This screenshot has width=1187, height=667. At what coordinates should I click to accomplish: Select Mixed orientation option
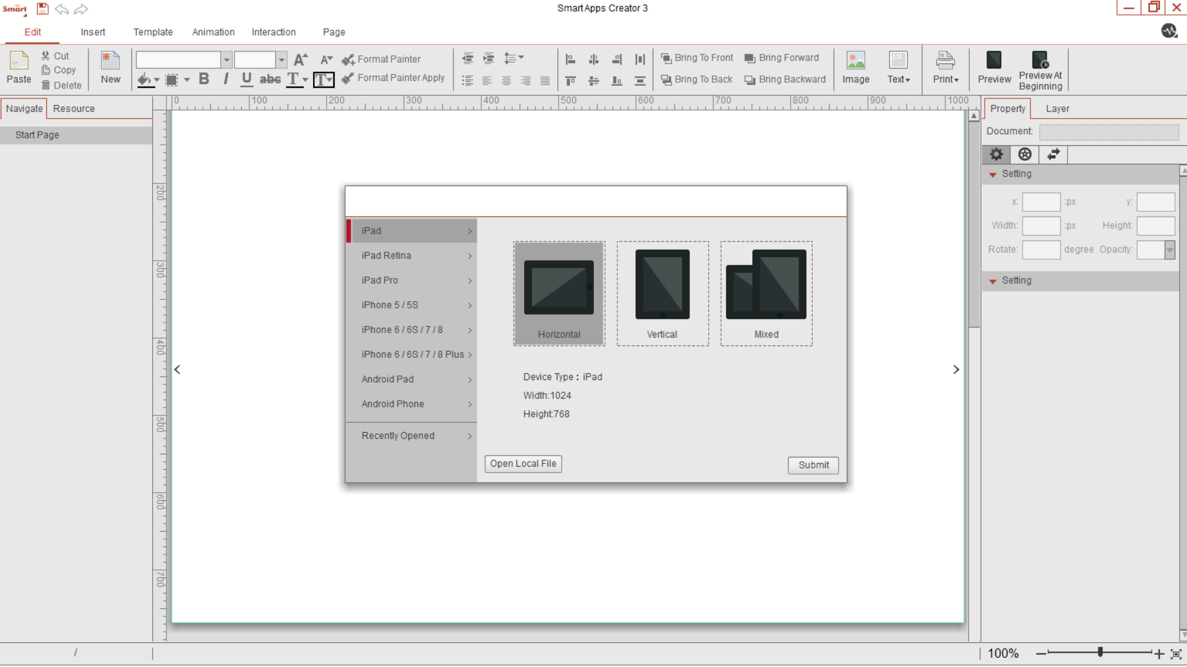766,294
